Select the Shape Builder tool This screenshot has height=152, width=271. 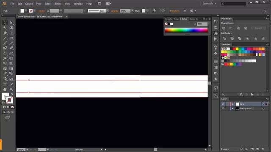[x=5, y=63]
